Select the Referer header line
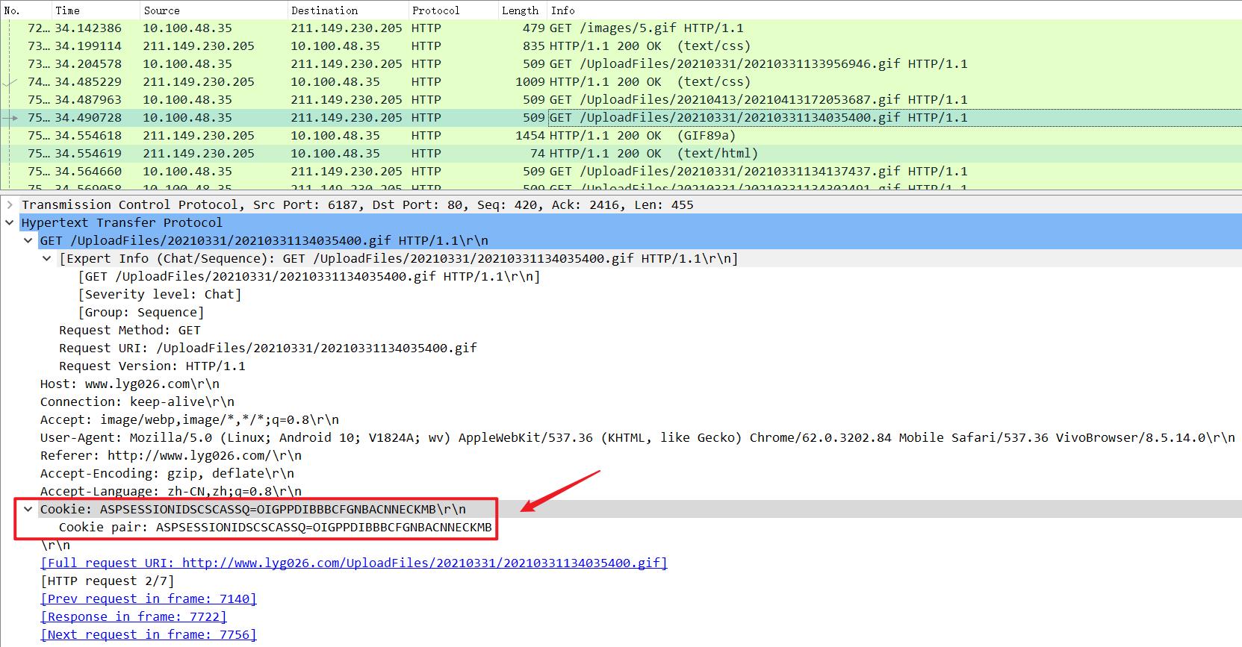 point(171,455)
